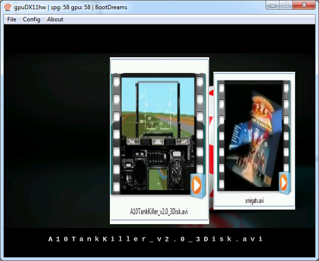Click the Dreamcast swirl icon in title bar
The width and height of the screenshot is (319, 261).
tap(8, 7)
